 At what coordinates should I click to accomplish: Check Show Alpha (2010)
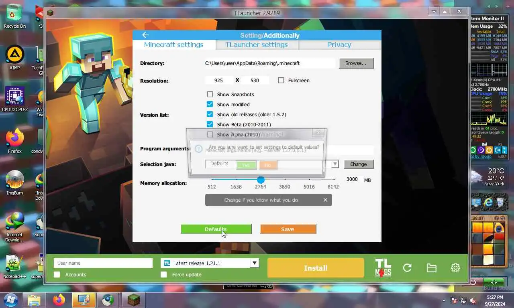(210, 134)
